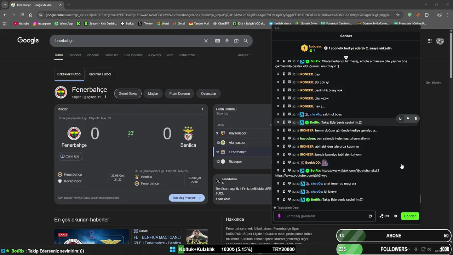The image size is (453, 255).
Task: Select Rizespor row in standings
Action: 242,161
